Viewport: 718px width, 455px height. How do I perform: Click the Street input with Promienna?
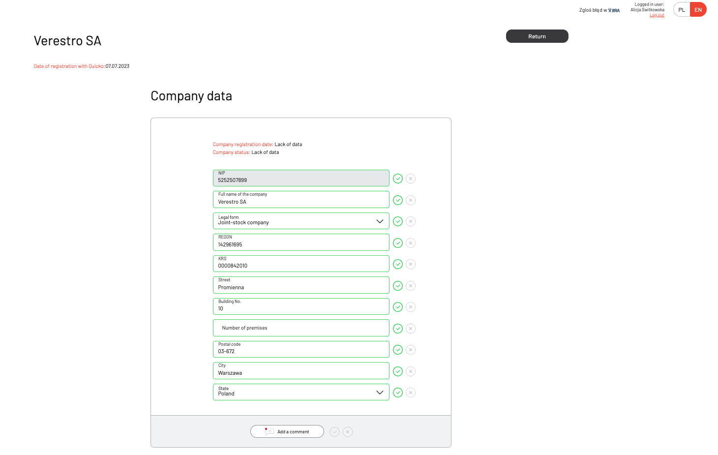tap(301, 285)
